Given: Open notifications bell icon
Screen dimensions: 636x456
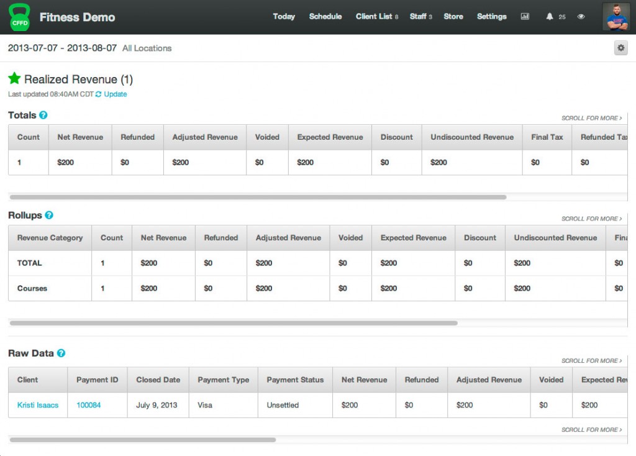Looking at the screenshot, I should click(x=550, y=17).
